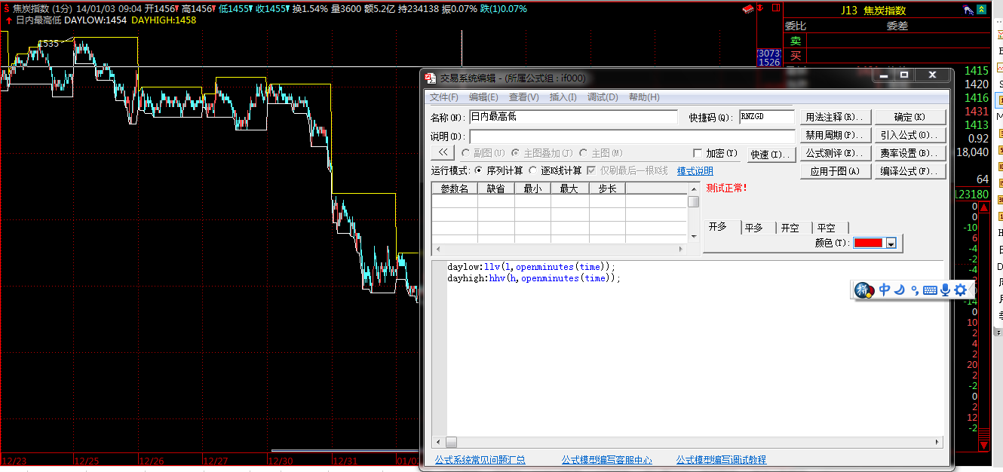Click 禁用周期(P).. button
This screenshot has height=472, width=1003.
[x=836, y=135]
